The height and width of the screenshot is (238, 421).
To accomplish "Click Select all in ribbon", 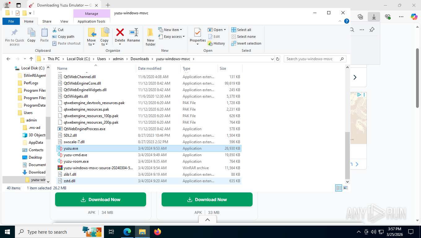I will [241, 30].
